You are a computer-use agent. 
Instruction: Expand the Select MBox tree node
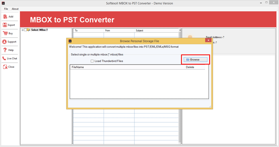[x=23, y=30]
